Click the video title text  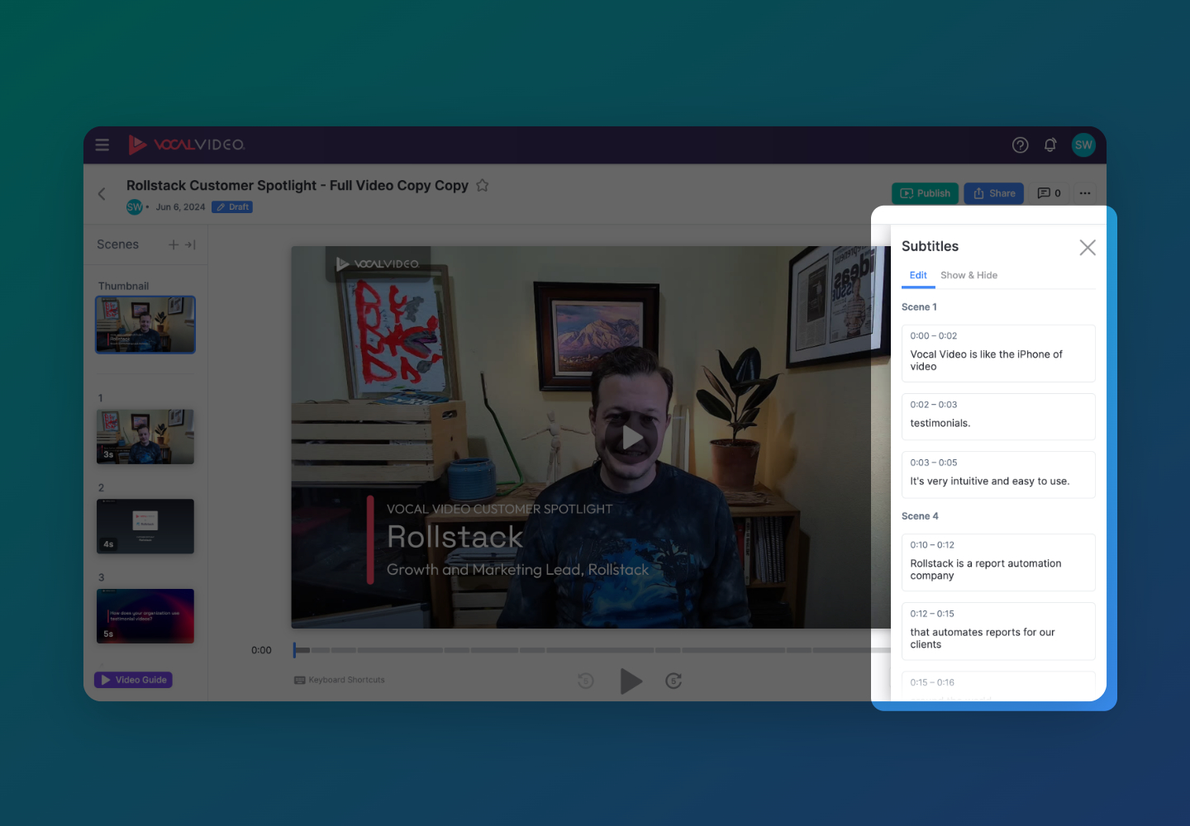tap(297, 185)
